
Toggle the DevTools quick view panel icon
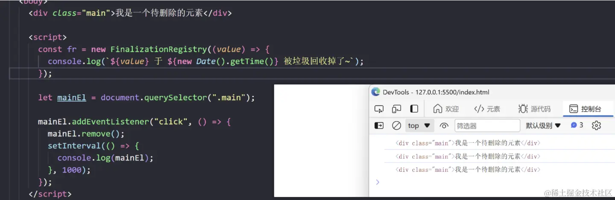click(414, 109)
